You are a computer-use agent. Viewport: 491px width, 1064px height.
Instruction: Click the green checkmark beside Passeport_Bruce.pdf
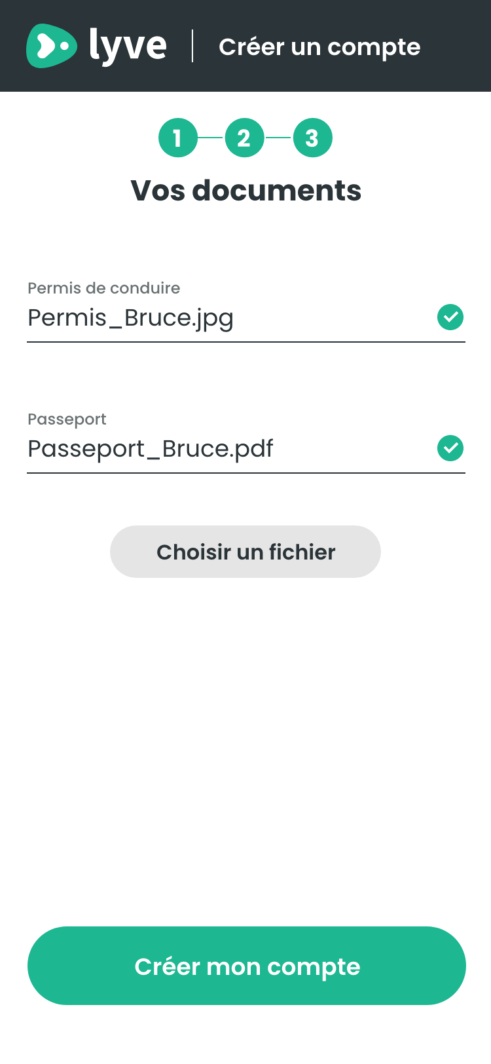point(450,448)
